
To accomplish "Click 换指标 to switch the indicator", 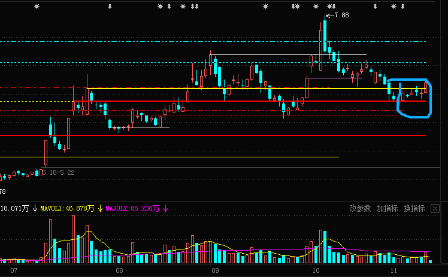I will tap(414, 209).
